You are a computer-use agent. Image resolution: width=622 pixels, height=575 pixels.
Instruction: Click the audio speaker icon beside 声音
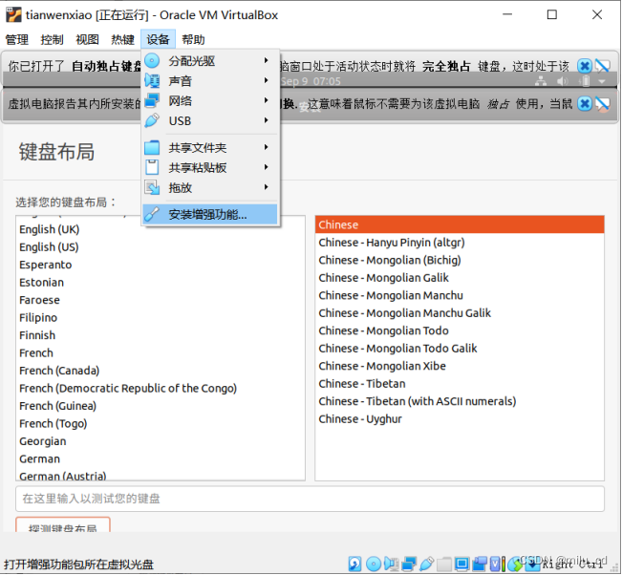click(x=152, y=81)
